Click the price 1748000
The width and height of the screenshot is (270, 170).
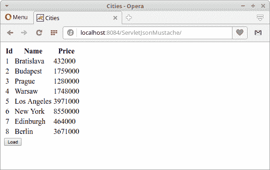pos(66,91)
